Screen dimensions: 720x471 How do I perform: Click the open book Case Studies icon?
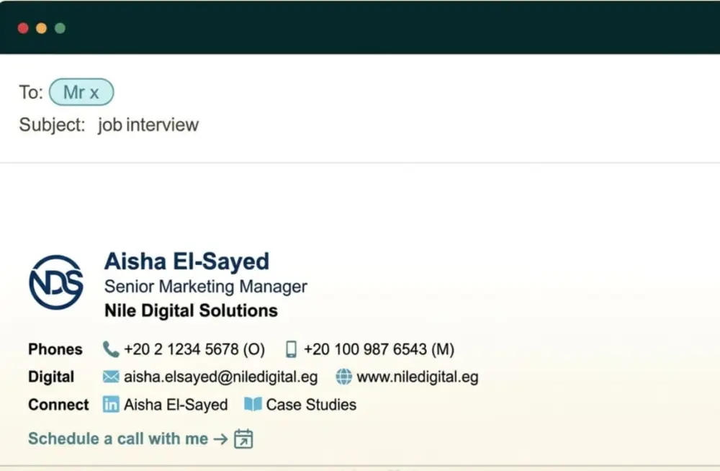253,404
